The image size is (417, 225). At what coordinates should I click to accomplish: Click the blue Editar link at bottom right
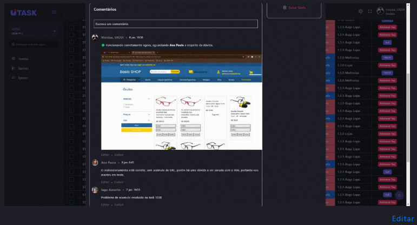(403, 219)
